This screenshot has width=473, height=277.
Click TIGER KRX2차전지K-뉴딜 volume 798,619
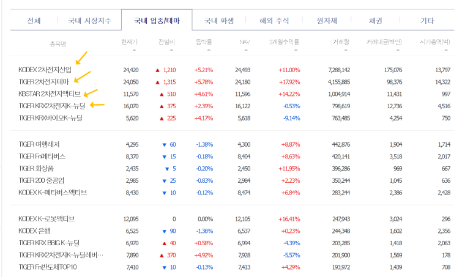point(341,106)
